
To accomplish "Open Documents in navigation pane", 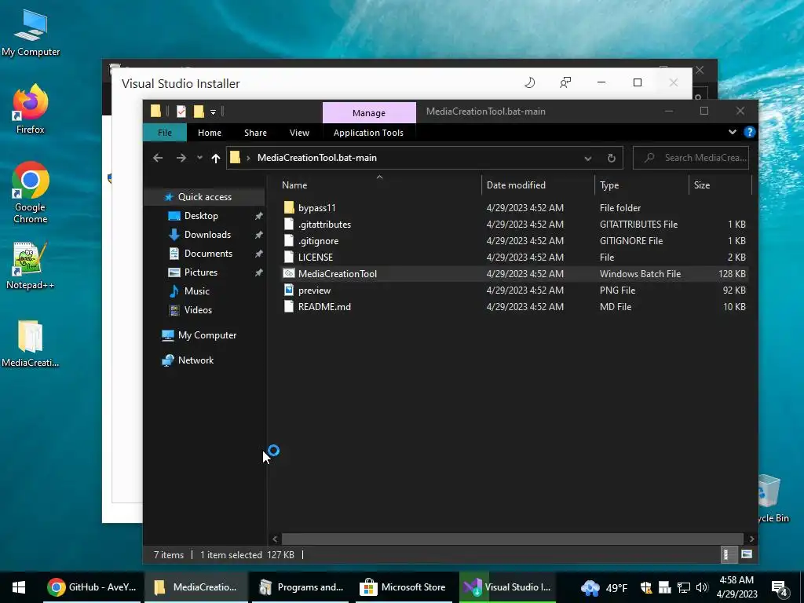I will coord(208,254).
